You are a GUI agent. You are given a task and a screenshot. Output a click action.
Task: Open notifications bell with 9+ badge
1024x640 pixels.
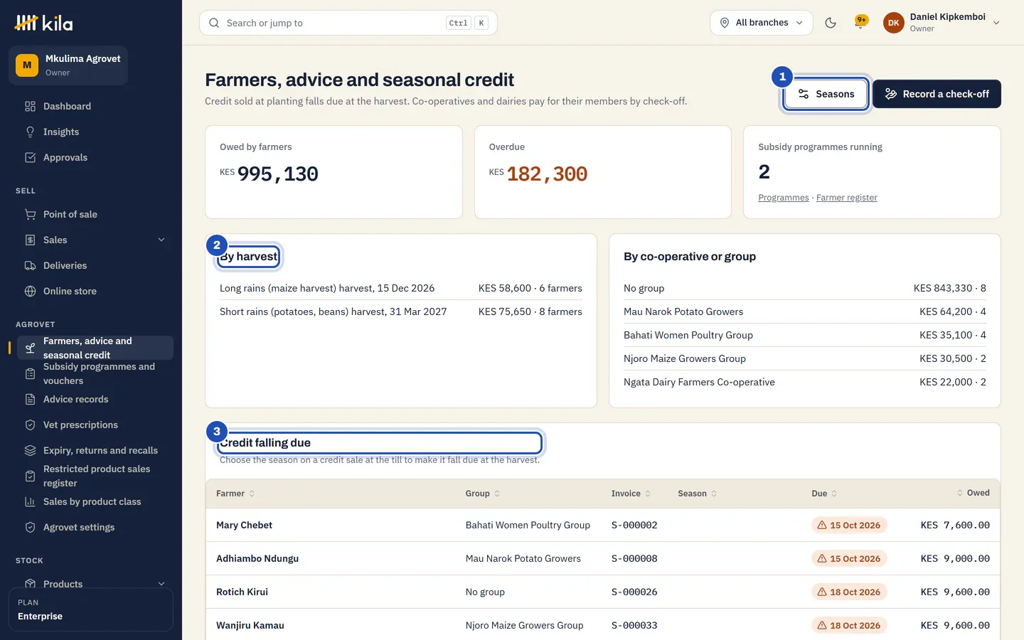861,23
